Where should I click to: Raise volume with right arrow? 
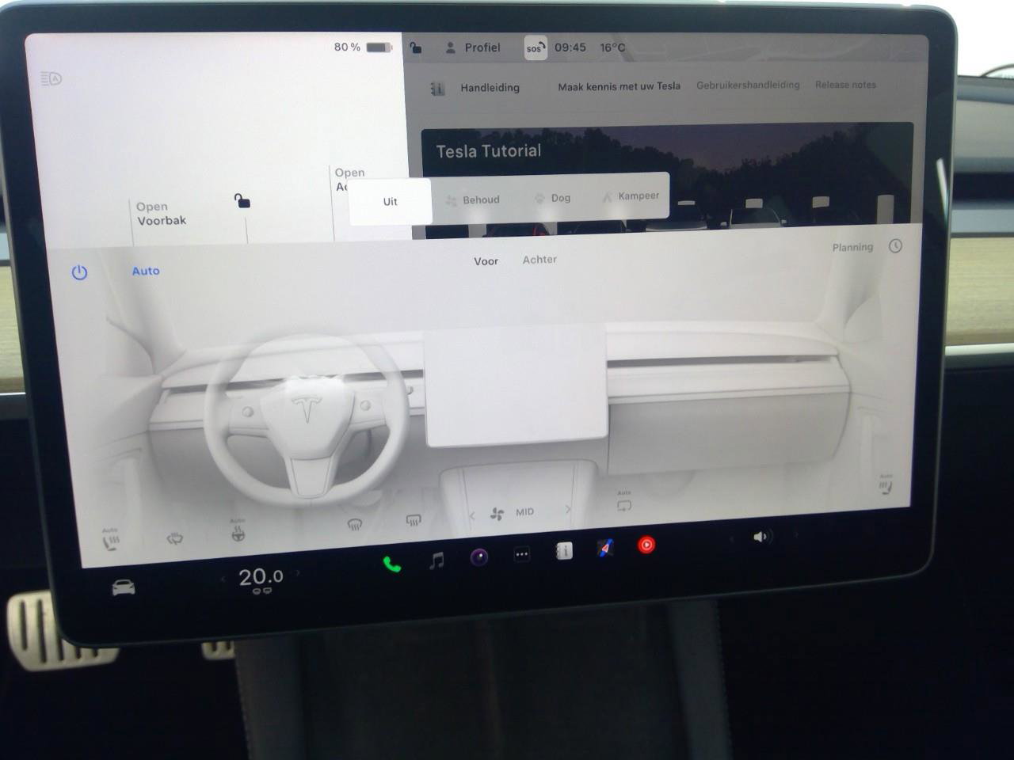796,534
